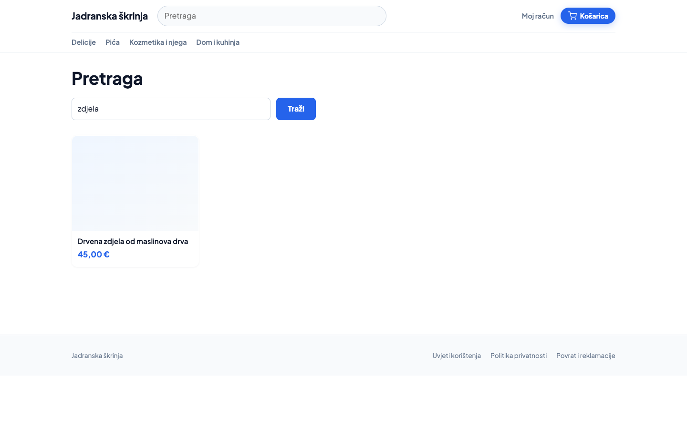Click the 45,00 € price text

(x=94, y=254)
